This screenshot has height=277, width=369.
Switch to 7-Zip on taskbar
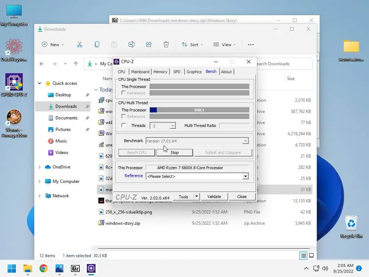click(x=75, y=268)
